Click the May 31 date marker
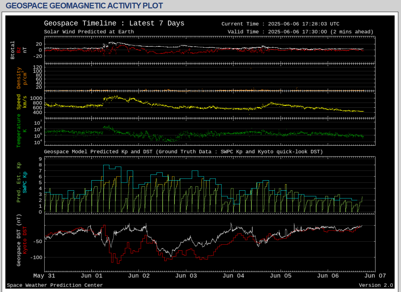 click(x=44, y=276)
